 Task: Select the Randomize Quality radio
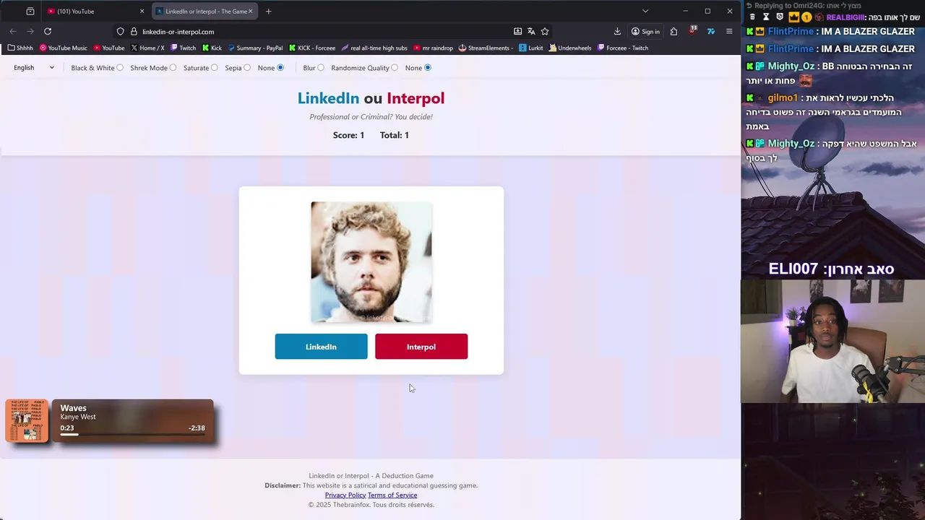click(395, 68)
